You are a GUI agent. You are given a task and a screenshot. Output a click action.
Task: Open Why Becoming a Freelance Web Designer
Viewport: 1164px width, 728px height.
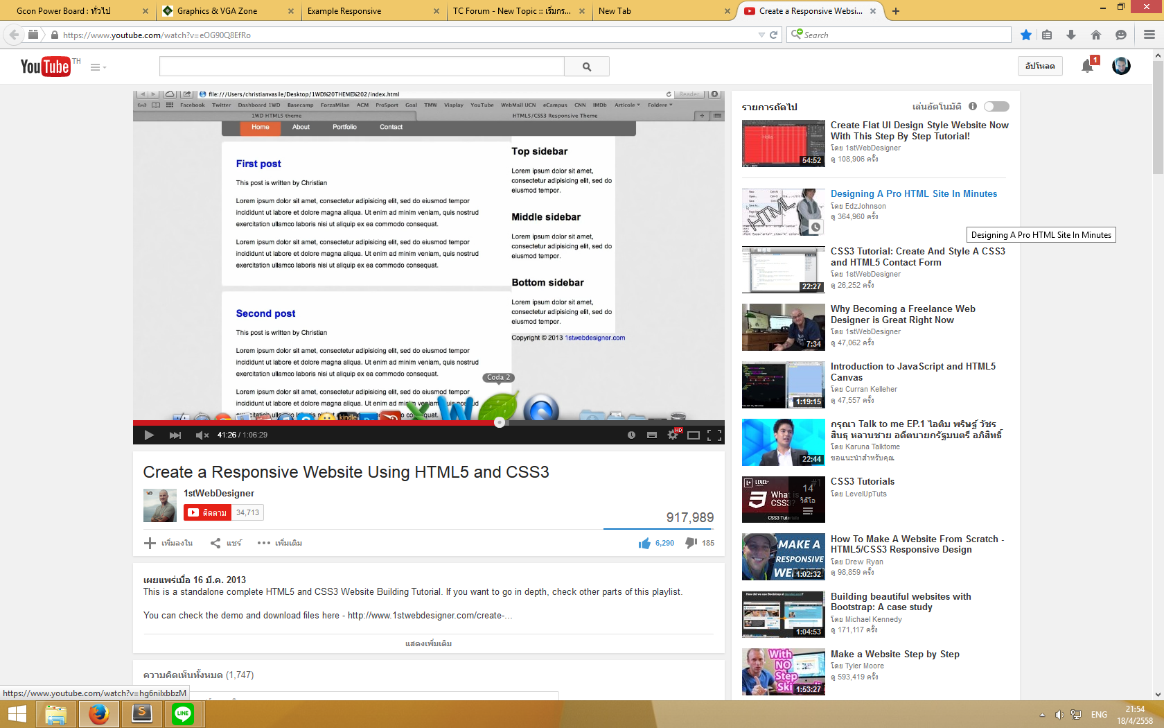[x=903, y=314]
